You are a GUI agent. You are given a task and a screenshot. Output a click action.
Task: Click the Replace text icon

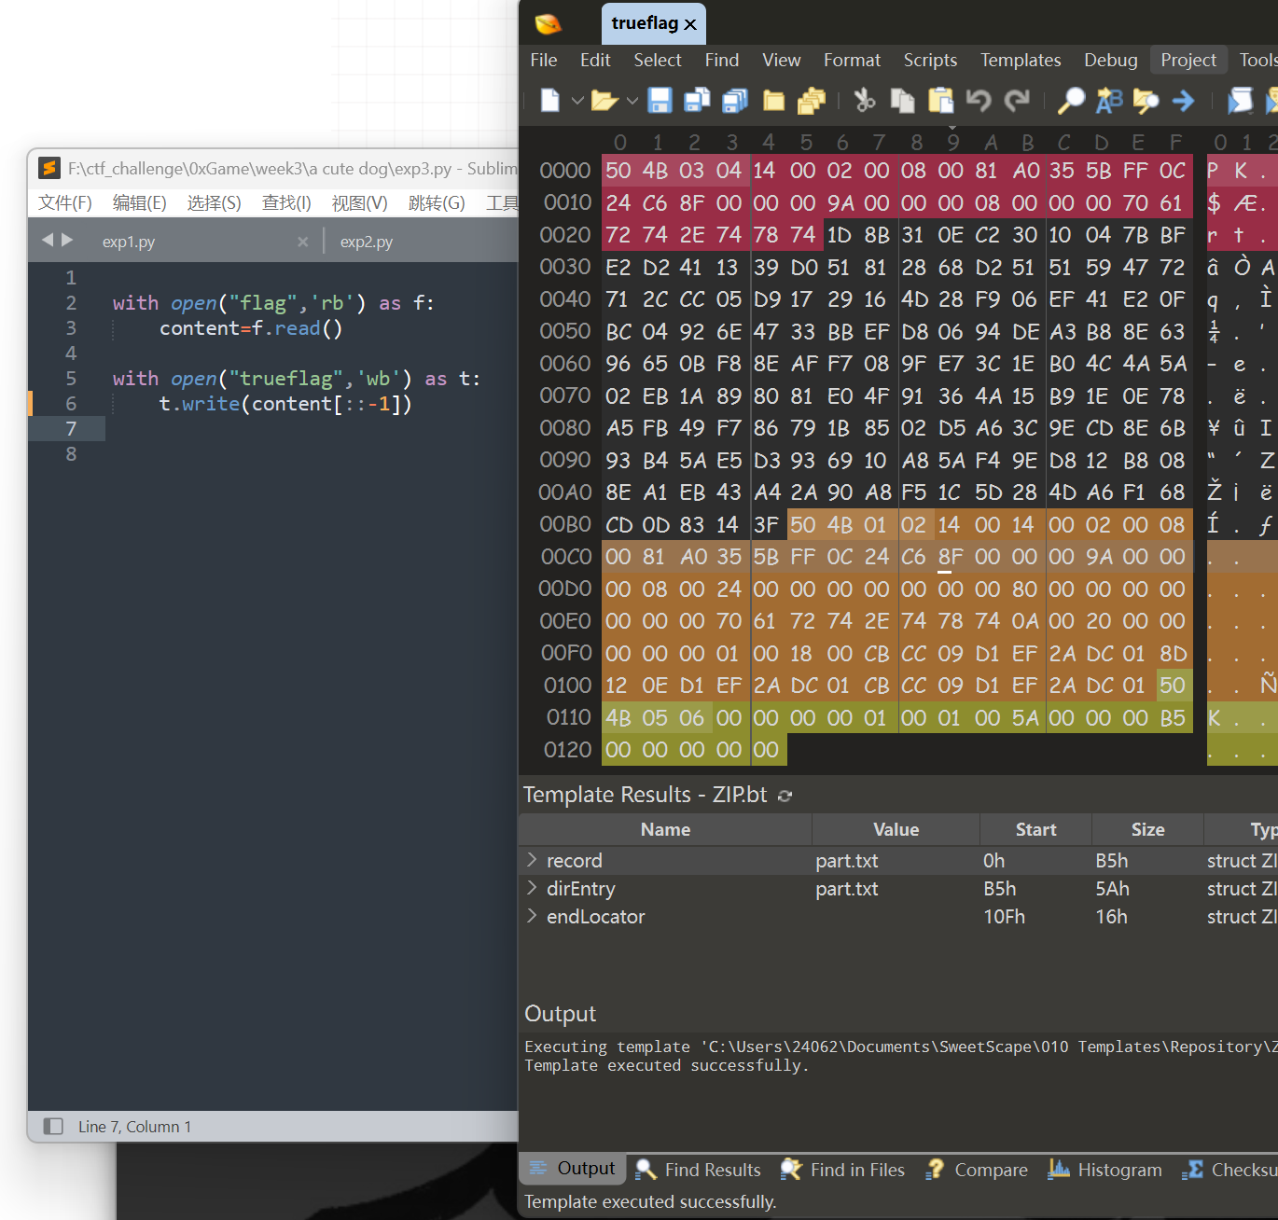click(x=1108, y=100)
